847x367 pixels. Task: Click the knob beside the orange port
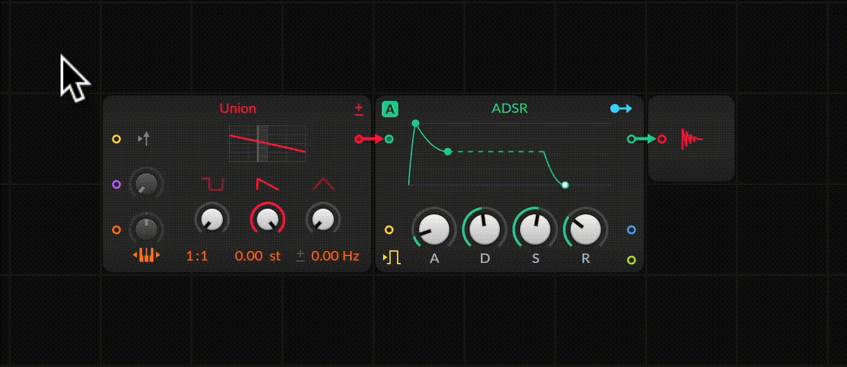pyautogui.click(x=146, y=230)
